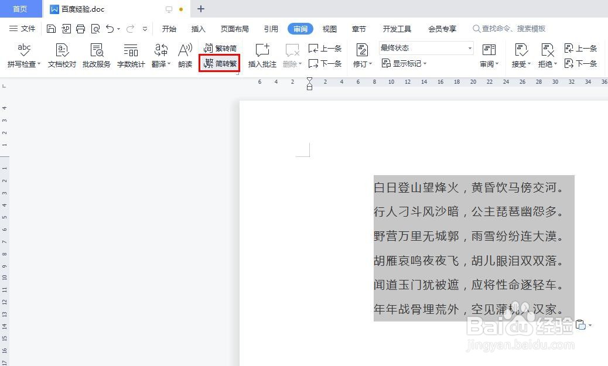Screen dimensions: 608x366
Task: Toggle the highlighted 简转繁 conversion
Action: pos(220,64)
